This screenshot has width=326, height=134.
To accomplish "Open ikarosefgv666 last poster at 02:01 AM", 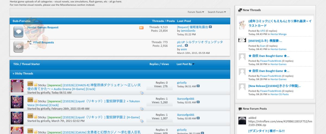I will coord(186,99).
